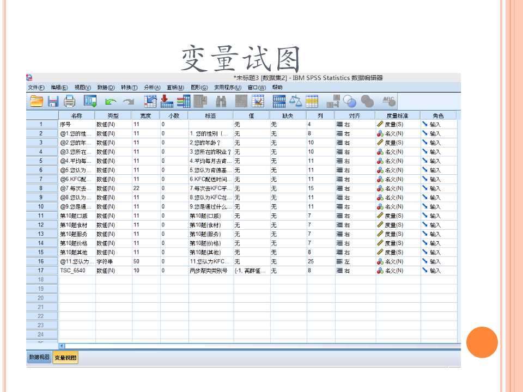Click the Save document floppy icon
523x392 pixels.
click(53, 101)
